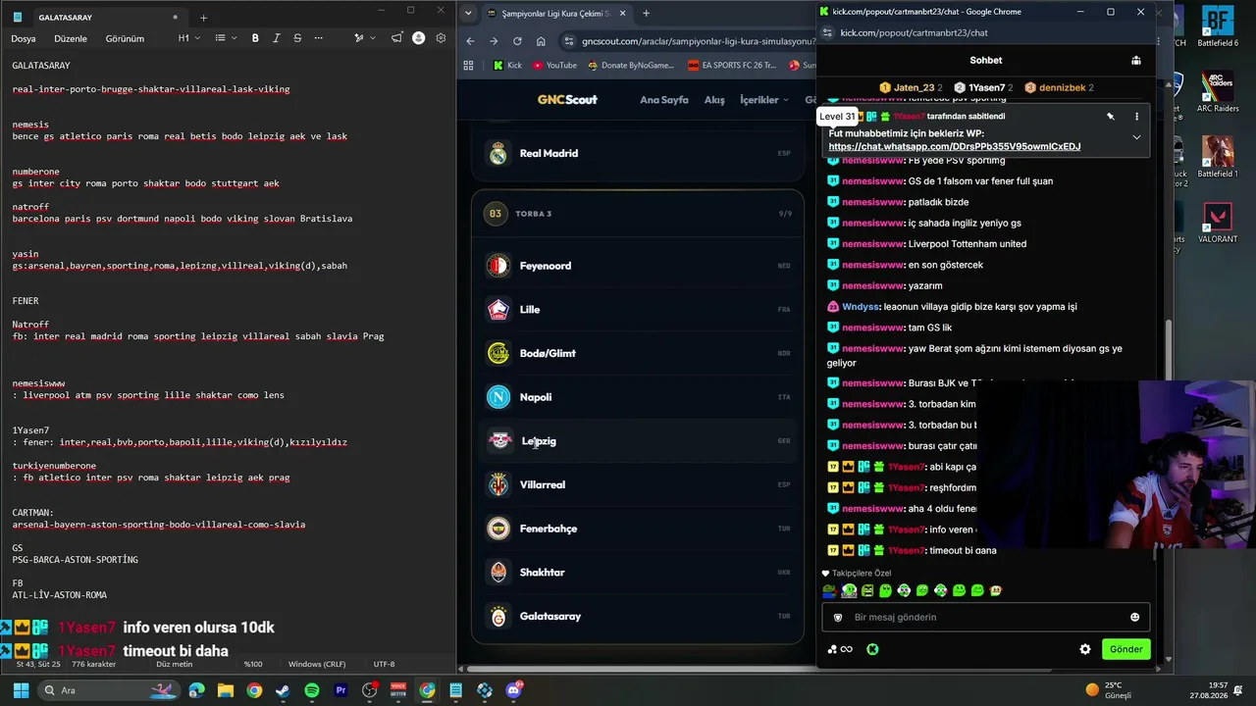Add a new Notepad tab
Screen dimensions: 1256x706
click(x=203, y=17)
